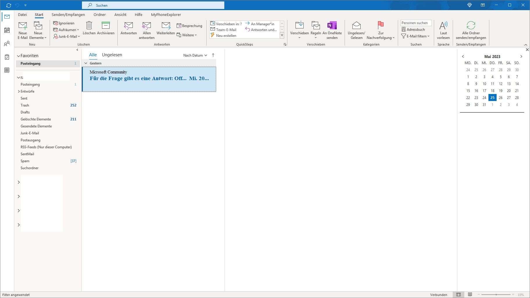The height and width of the screenshot is (298, 530).
Task: Send message An OneNote
Action: pyautogui.click(x=332, y=30)
